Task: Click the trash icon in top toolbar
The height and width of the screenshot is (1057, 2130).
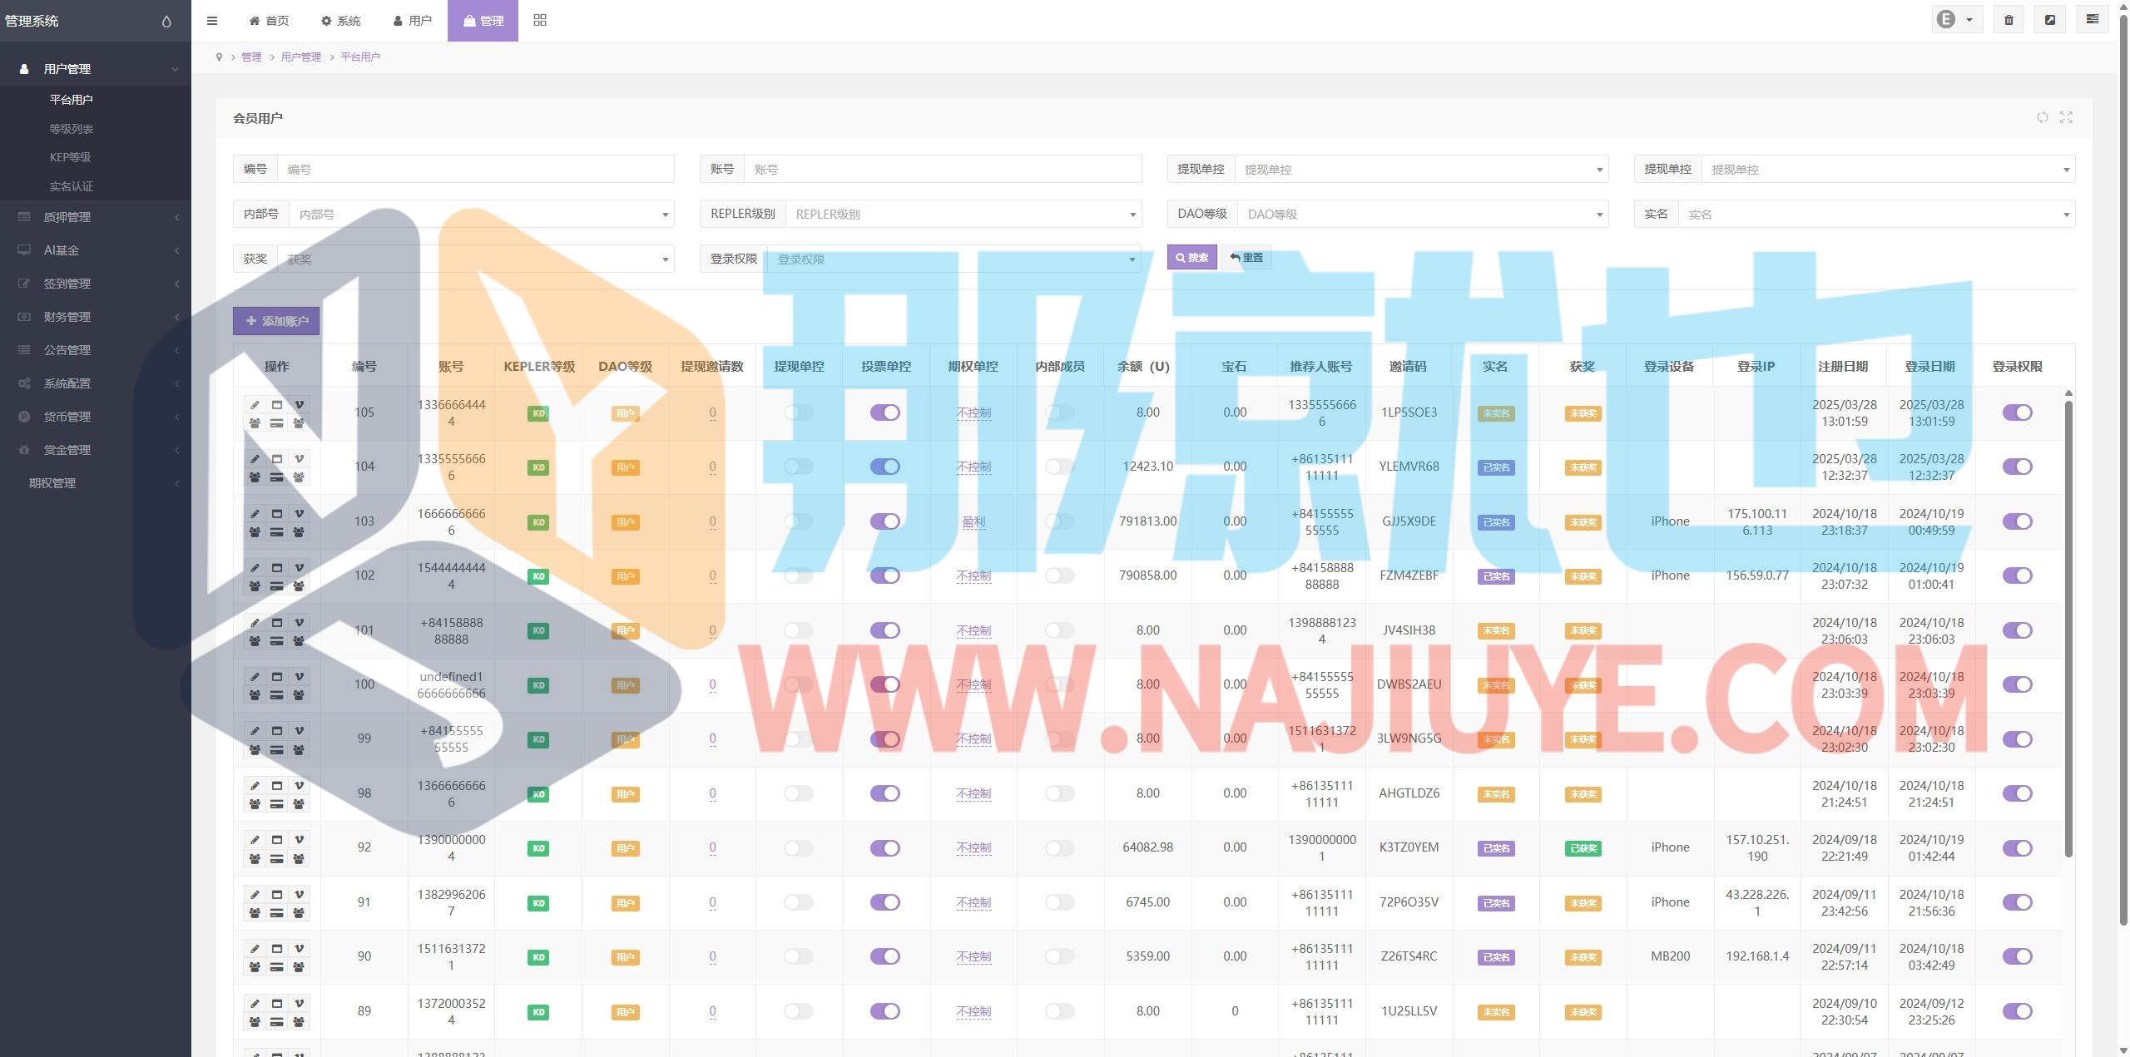Action: coord(2009,20)
